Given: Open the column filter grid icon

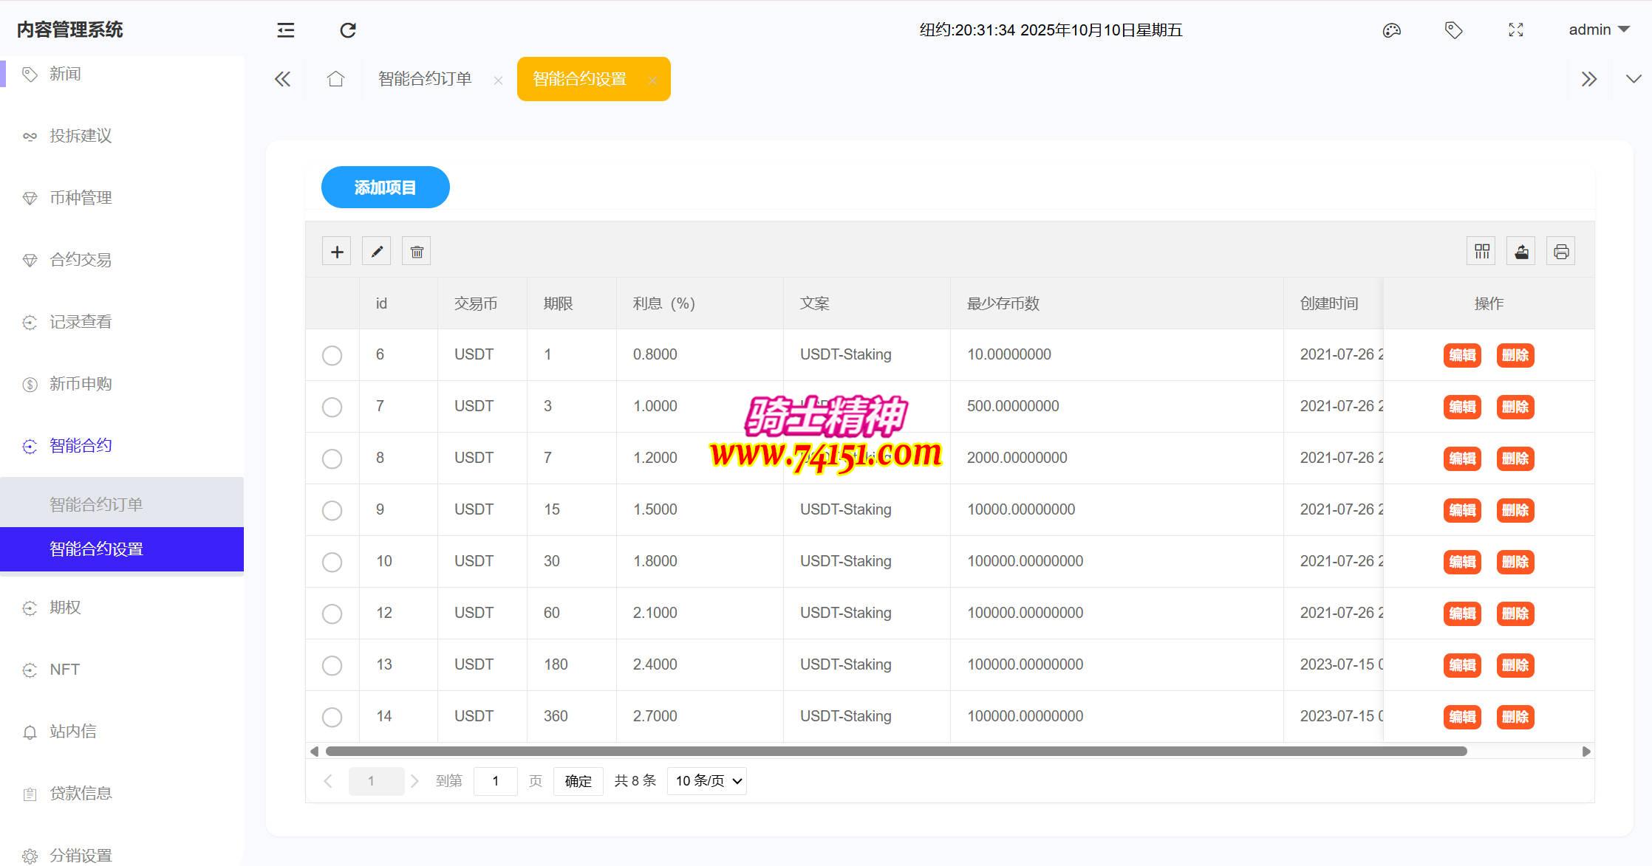Looking at the screenshot, I should tap(1481, 252).
